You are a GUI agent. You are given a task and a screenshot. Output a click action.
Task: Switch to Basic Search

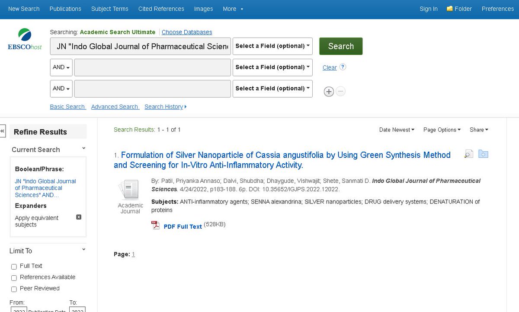[x=68, y=107]
